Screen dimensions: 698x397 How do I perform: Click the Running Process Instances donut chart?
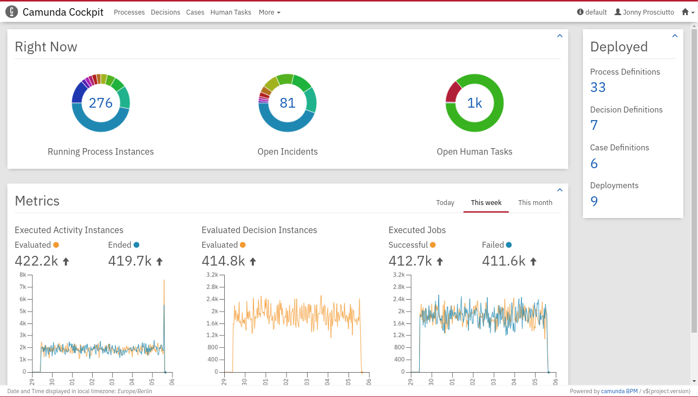101,103
